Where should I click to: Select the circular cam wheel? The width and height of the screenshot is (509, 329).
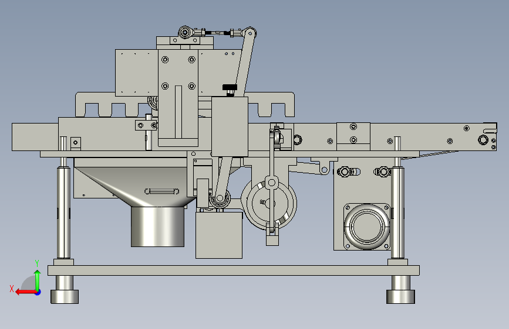pyautogui.click(x=269, y=204)
